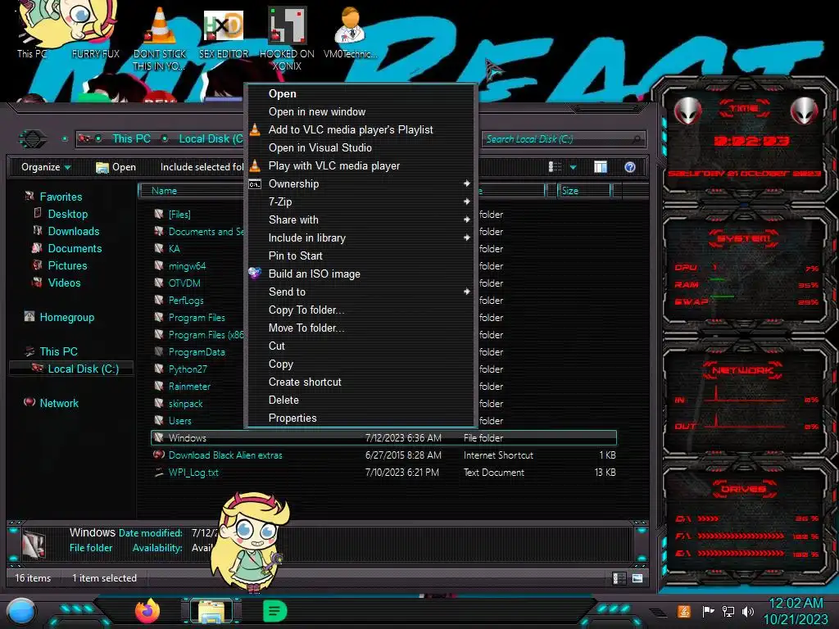Click This PC in the address bar
Image resolution: width=839 pixels, height=629 pixels.
pos(131,138)
